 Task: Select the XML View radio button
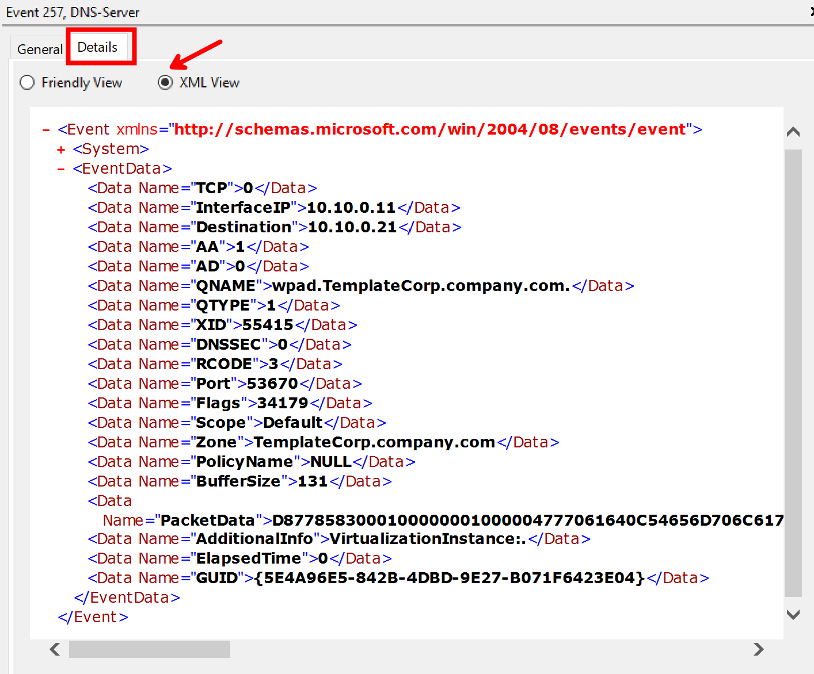[165, 83]
